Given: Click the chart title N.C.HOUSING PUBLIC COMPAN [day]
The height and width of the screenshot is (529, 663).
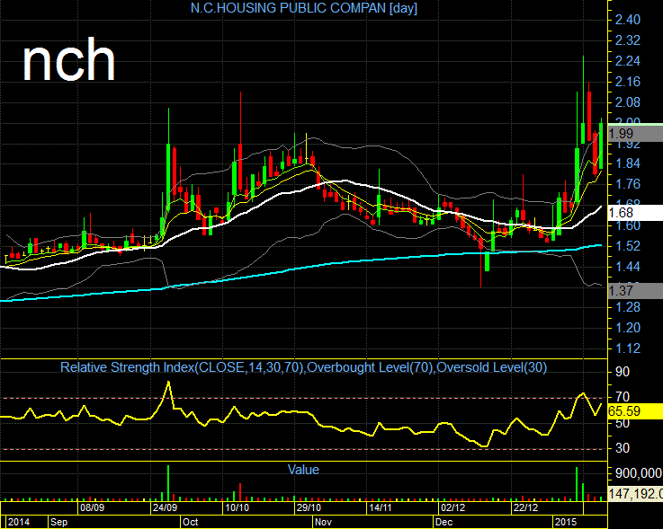Looking at the screenshot, I should pos(303,8).
